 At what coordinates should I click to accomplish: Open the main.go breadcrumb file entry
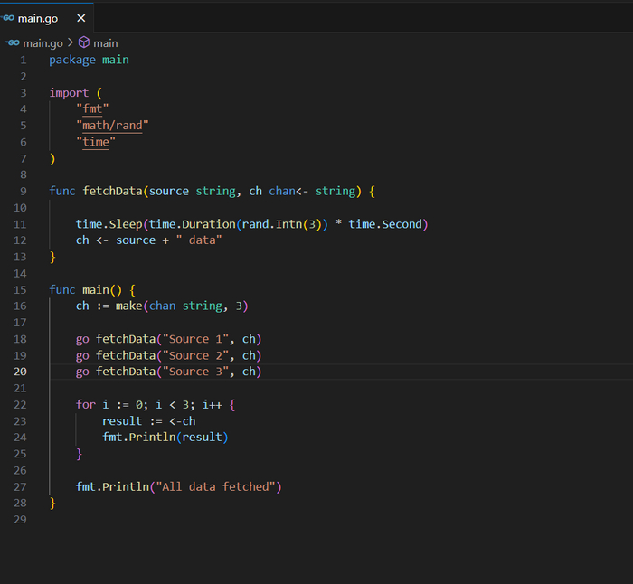[x=43, y=42]
